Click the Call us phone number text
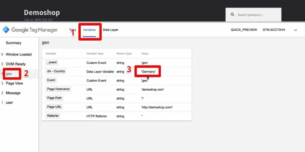The height and width of the screenshot is (152, 305). pos(38,20)
